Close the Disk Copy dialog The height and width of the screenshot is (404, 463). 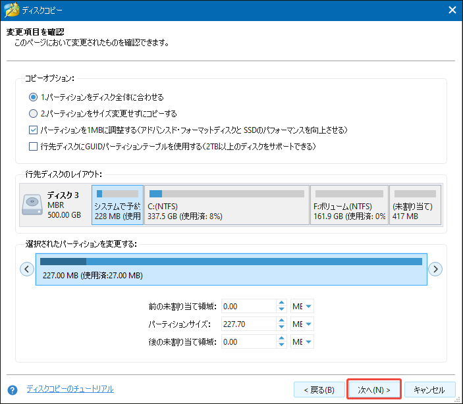(452, 10)
